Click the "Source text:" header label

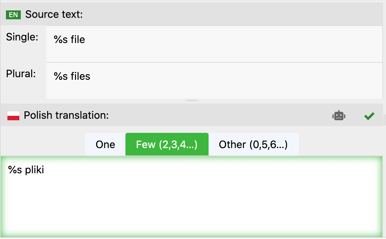[54, 15]
